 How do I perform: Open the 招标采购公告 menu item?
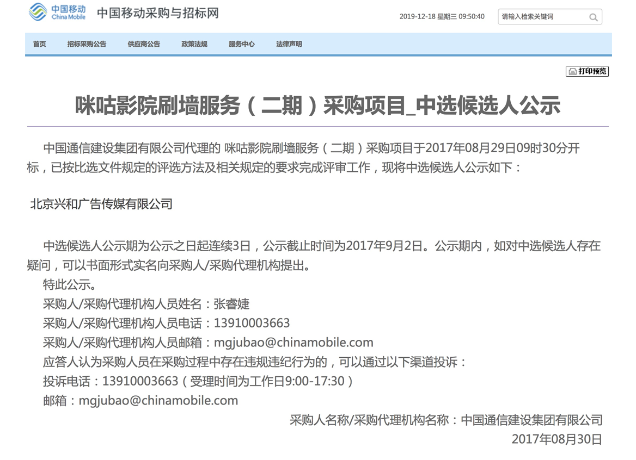point(87,44)
